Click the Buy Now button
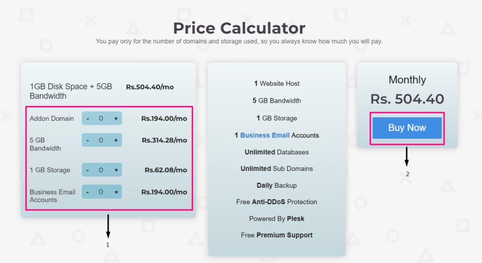Image resolution: width=482 pixels, height=263 pixels. [x=407, y=128]
